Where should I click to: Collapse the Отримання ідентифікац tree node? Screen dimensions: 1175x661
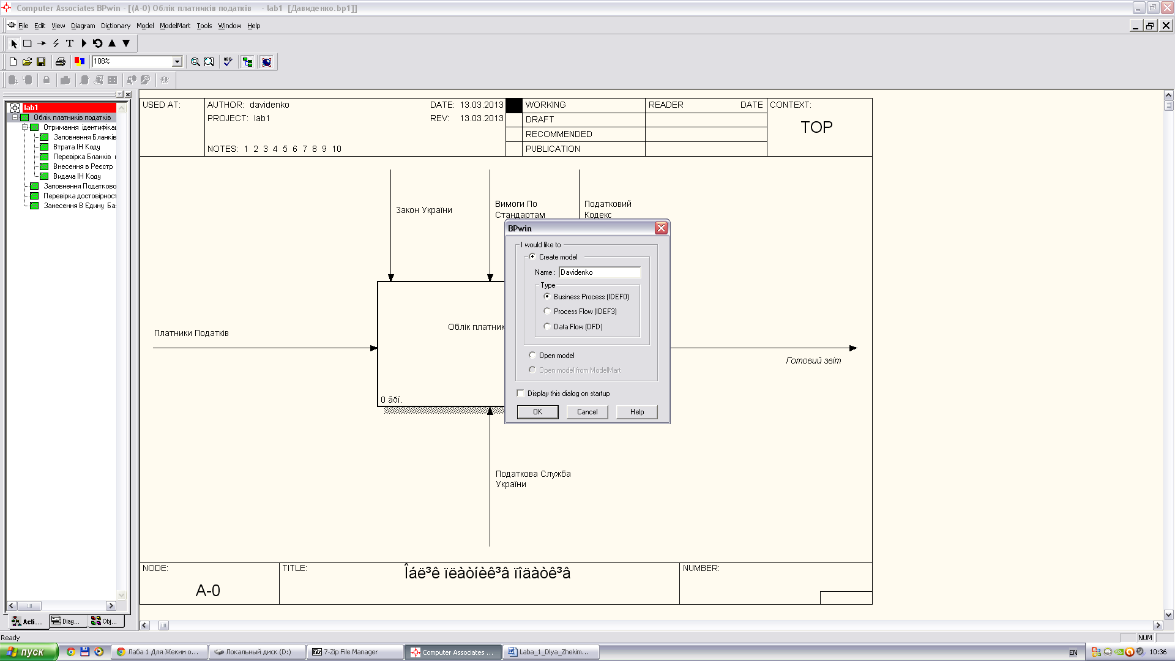[25, 127]
